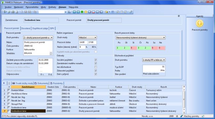
Task: Switch to the Dovolená tab
Action: click(x=26, y=28)
